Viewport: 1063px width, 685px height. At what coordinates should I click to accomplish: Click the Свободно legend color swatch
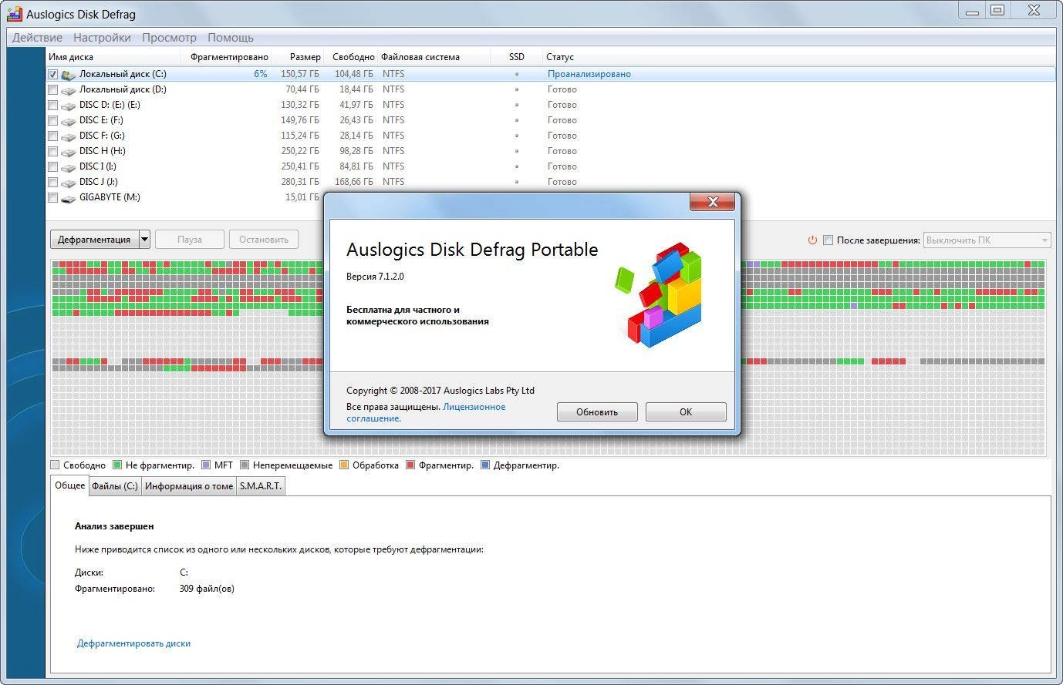tap(55, 465)
